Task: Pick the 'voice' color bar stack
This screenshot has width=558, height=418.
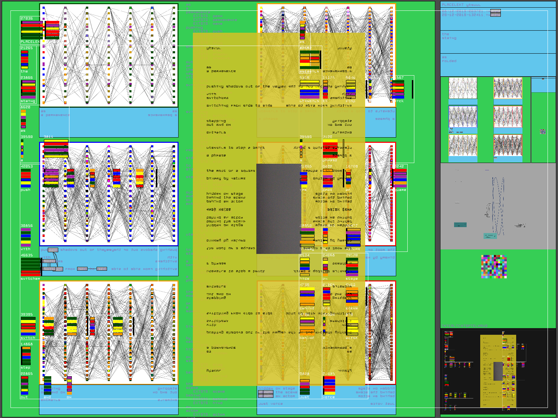Action: pyautogui.click(x=329, y=385)
